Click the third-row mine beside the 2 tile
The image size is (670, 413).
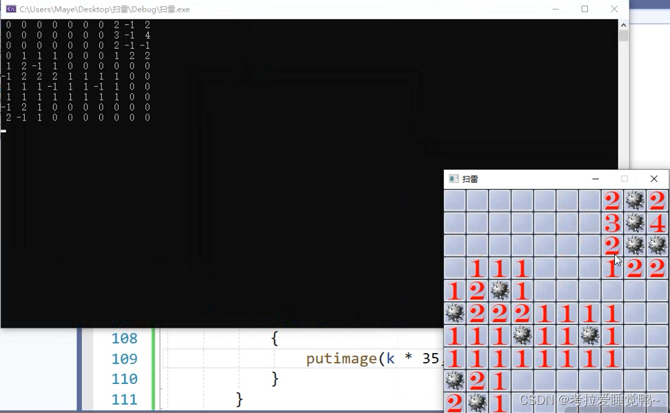click(x=635, y=245)
